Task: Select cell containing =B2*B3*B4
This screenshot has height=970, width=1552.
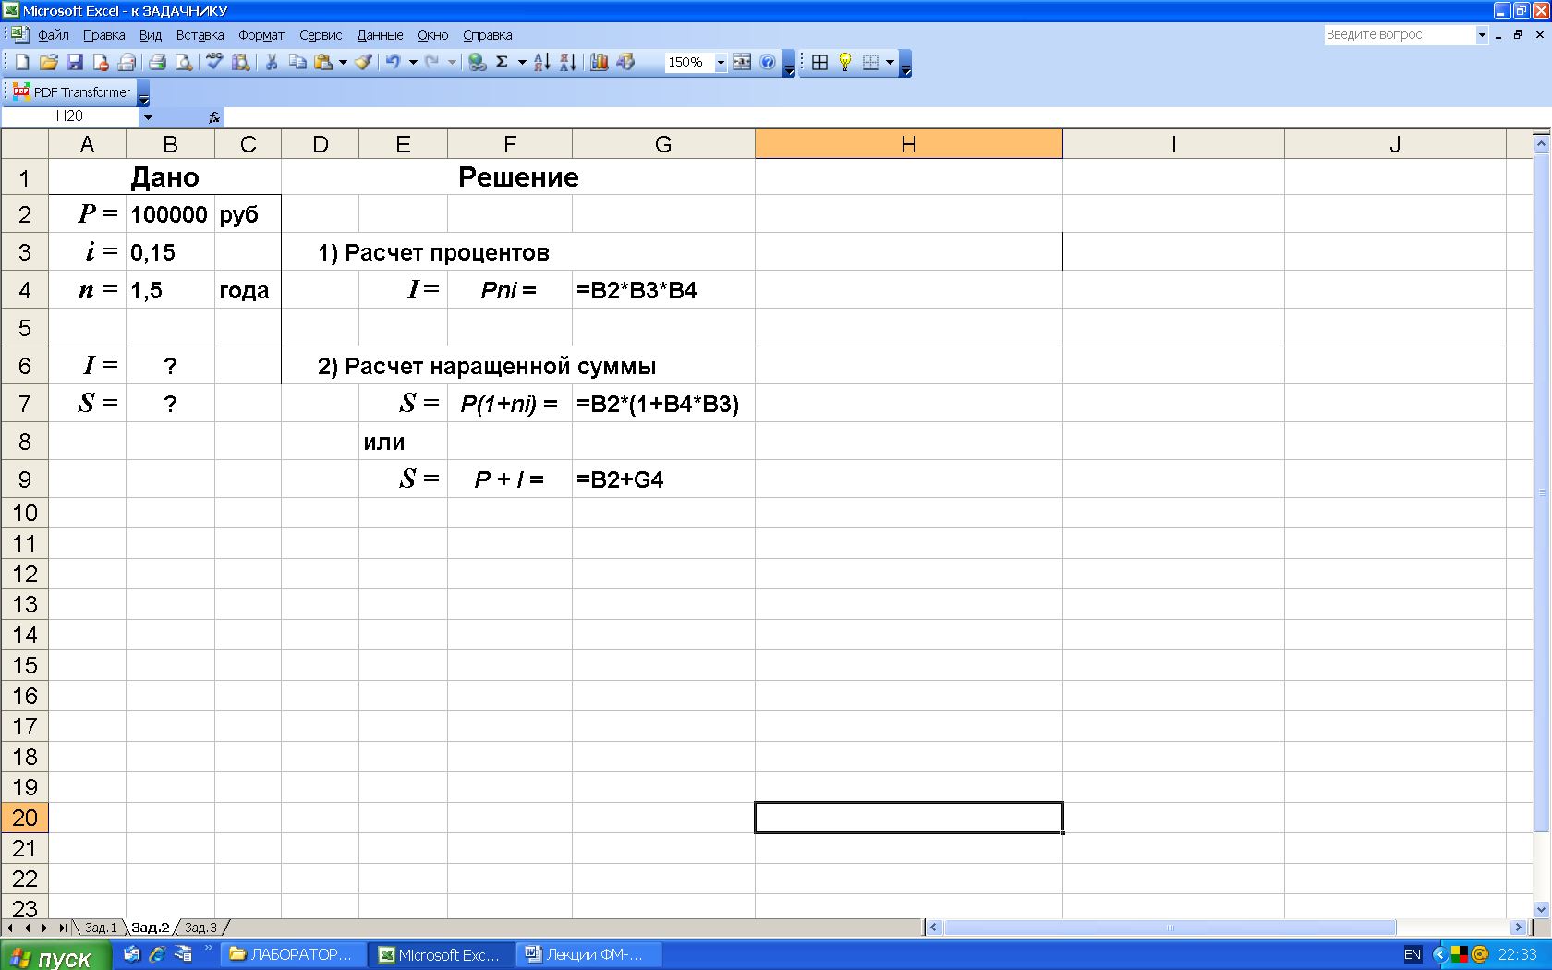Action: click(x=663, y=290)
